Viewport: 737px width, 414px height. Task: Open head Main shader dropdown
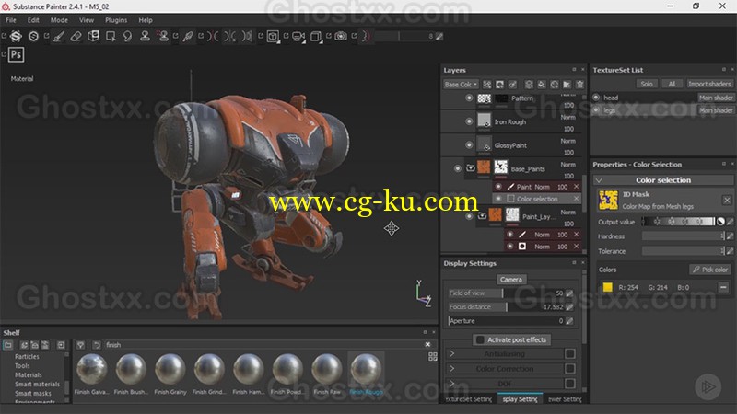[716, 98]
